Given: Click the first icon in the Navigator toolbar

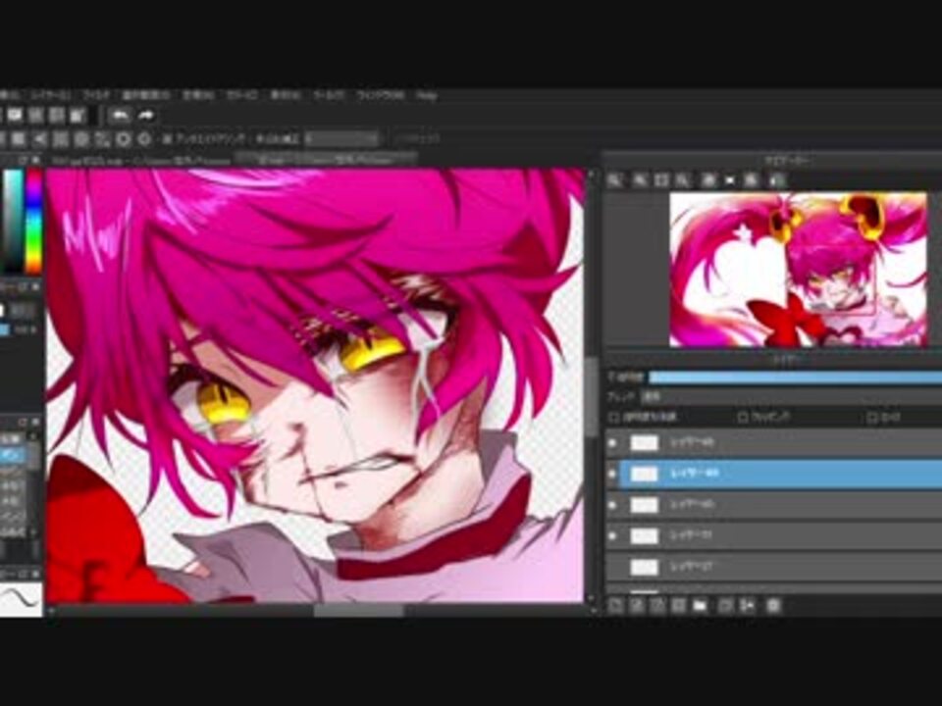Looking at the screenshot, I should [614, 179].
